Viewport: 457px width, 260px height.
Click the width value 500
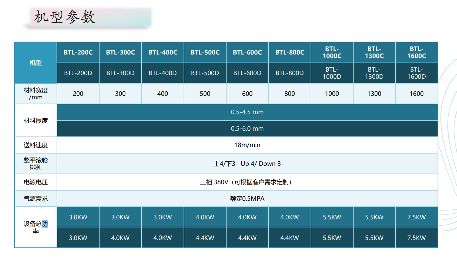coord(205,94)
